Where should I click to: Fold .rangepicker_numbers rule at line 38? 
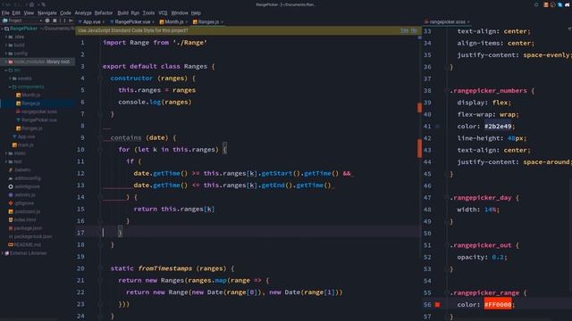pos(447,91)
